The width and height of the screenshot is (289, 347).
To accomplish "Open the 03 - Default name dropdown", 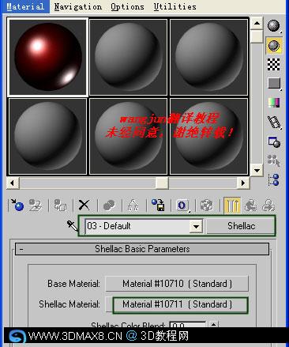I will click(196, 226).
